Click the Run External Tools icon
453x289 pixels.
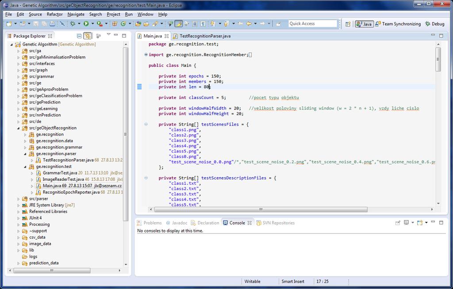100,24
